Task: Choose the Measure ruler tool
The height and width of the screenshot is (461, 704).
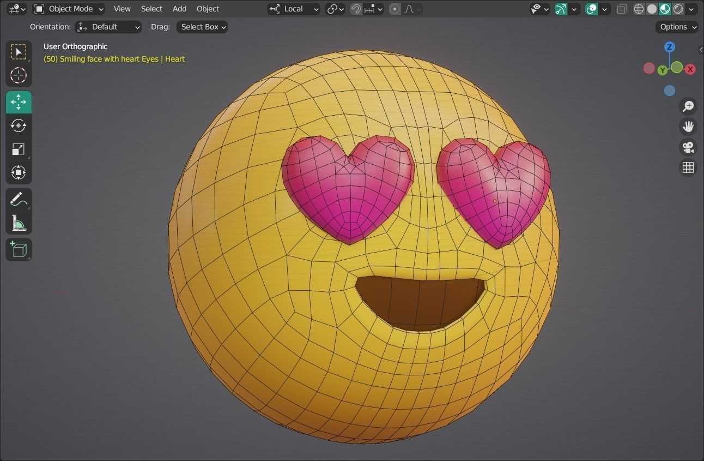Action: (x=19, y=223)
